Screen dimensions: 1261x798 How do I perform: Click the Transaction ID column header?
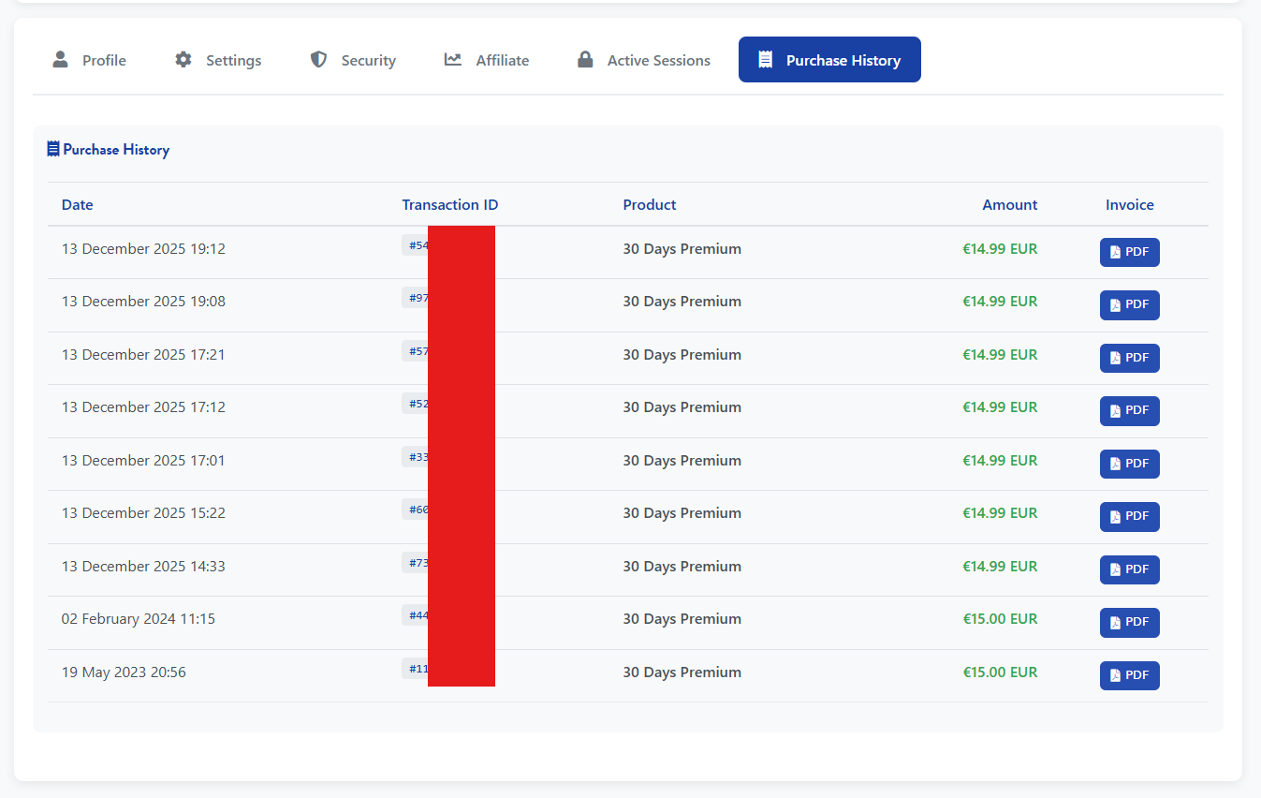click(x=449, y=204)
